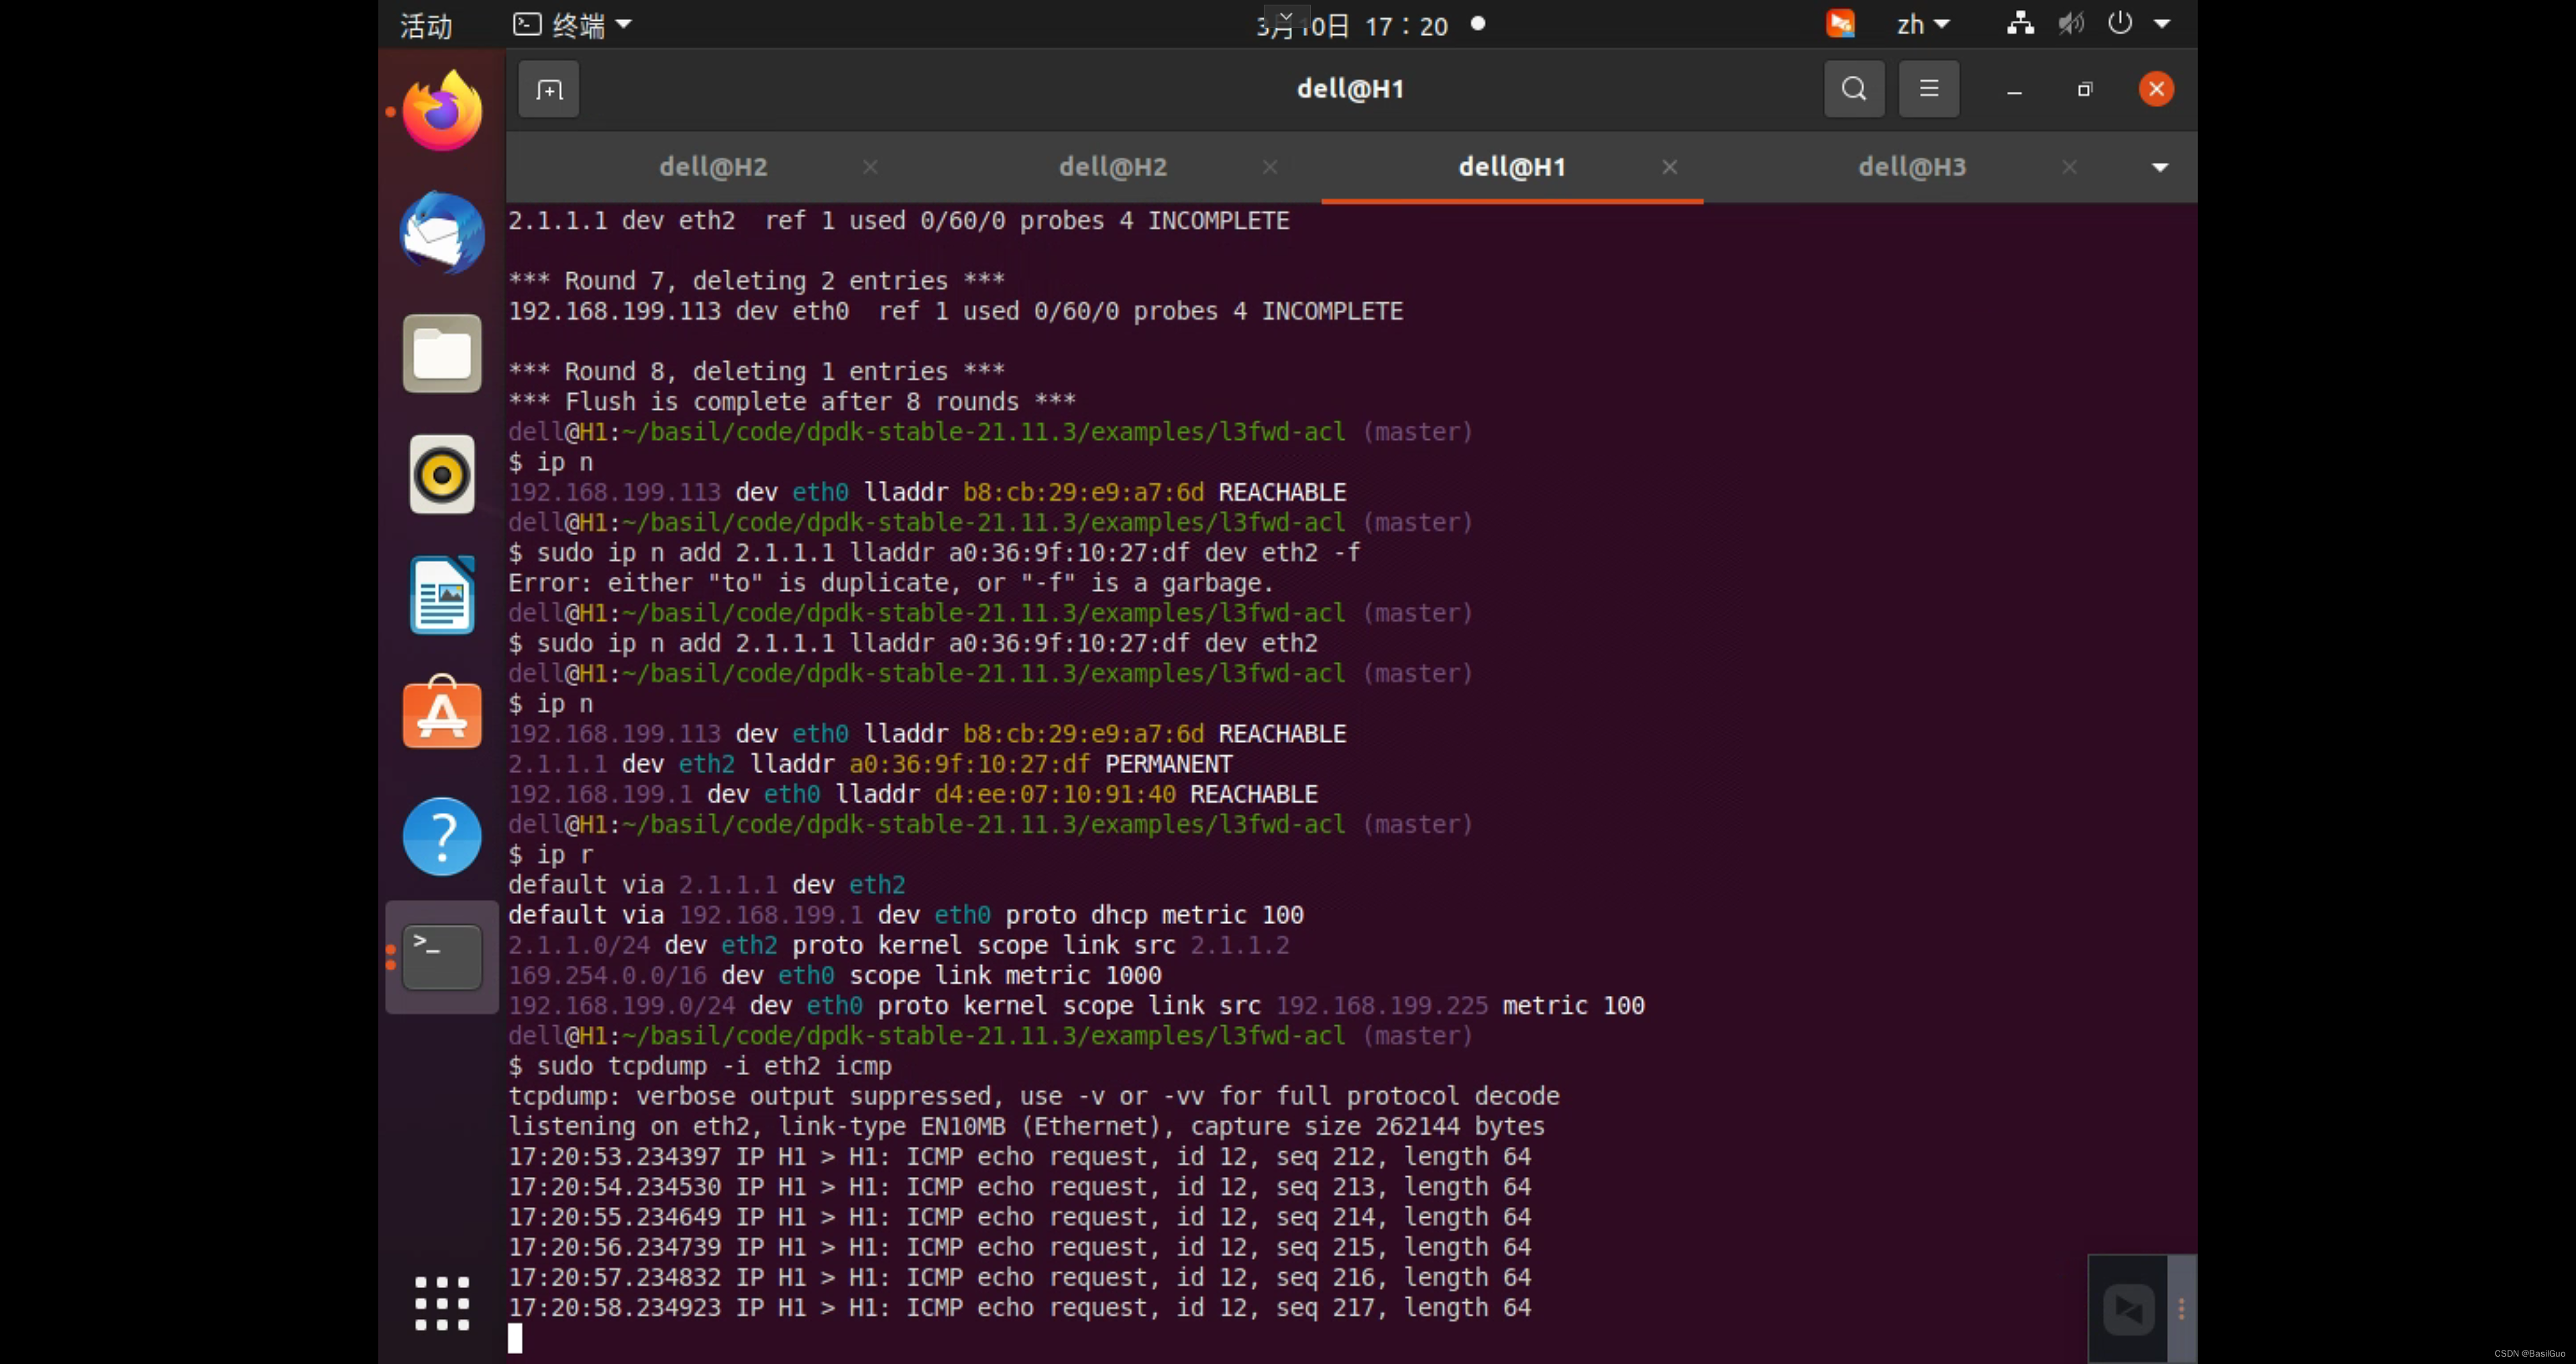
Task: Click the 活动 activities button
Action: 426,25
